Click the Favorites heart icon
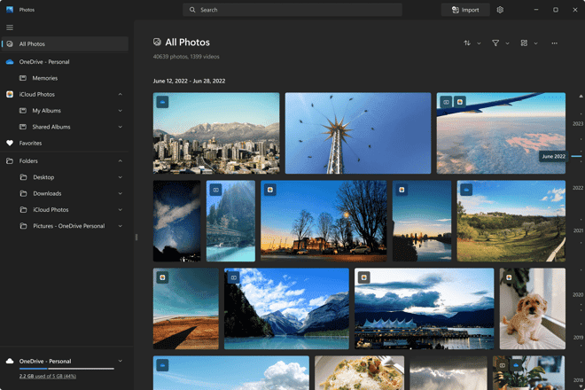 (10, 143)
